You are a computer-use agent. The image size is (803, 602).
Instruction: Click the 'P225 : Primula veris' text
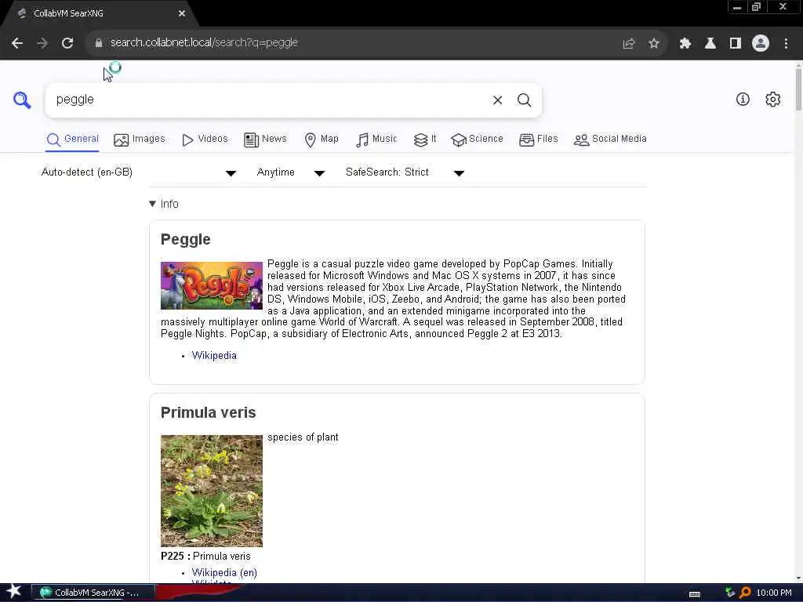point(205,557)
